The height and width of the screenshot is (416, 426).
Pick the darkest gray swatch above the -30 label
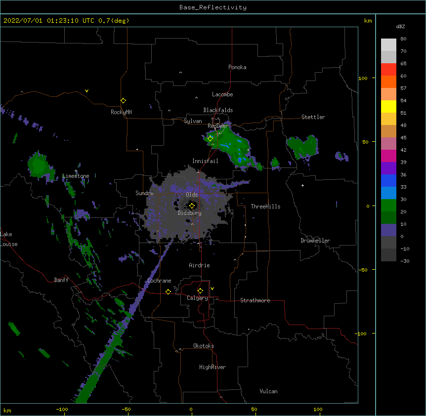[x=388, y=255]
